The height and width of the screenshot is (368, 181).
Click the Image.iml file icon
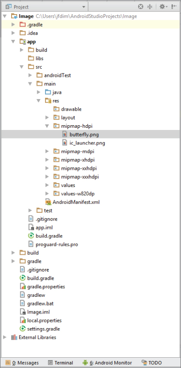23,312
